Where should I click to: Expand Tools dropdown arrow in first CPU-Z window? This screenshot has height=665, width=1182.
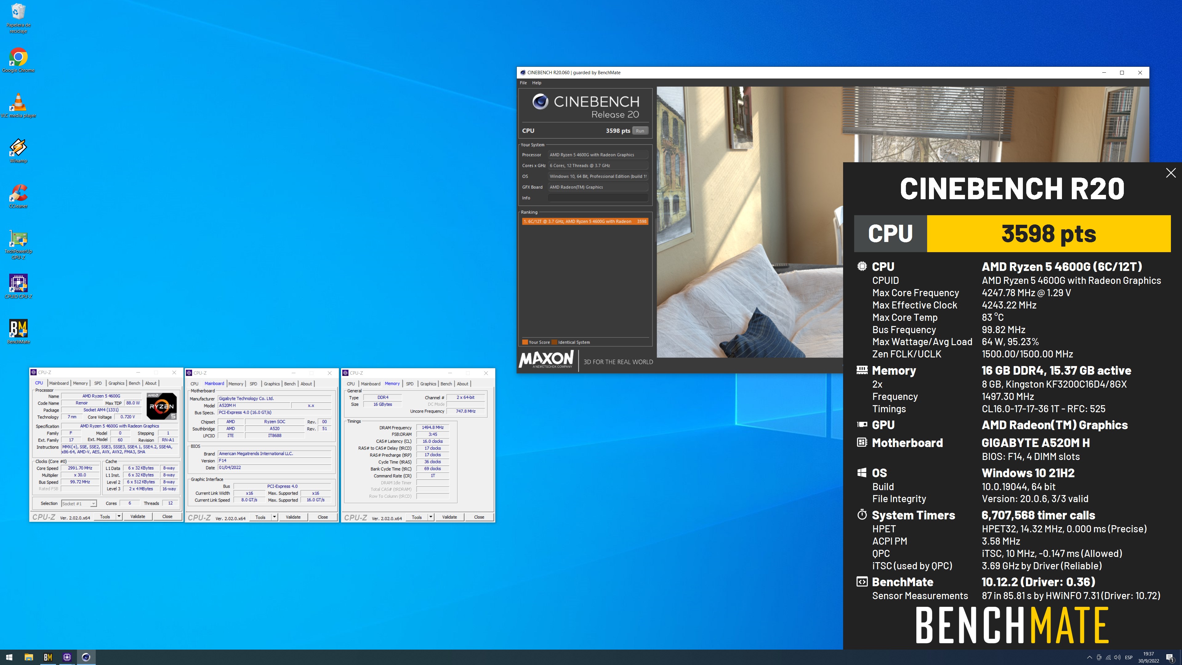click(x=119, y=517)
